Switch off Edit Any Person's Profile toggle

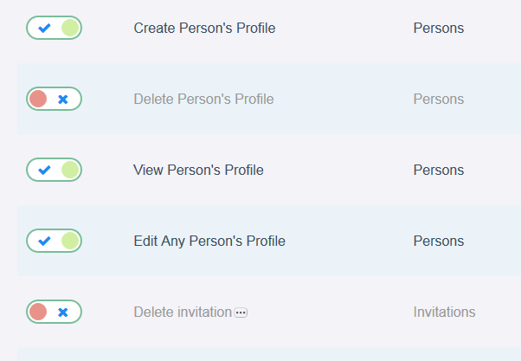point(54,241)
